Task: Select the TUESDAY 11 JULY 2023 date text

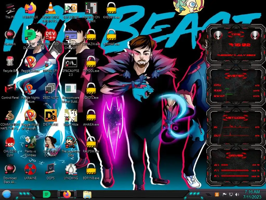Action: click(x=236, y=55)
